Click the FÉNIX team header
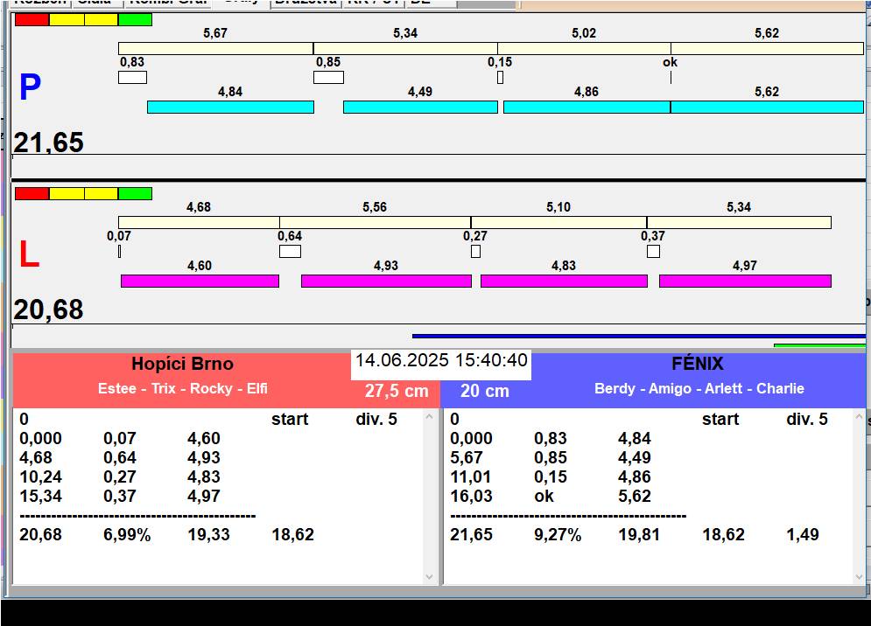871x626 pixels. point(698,365)
